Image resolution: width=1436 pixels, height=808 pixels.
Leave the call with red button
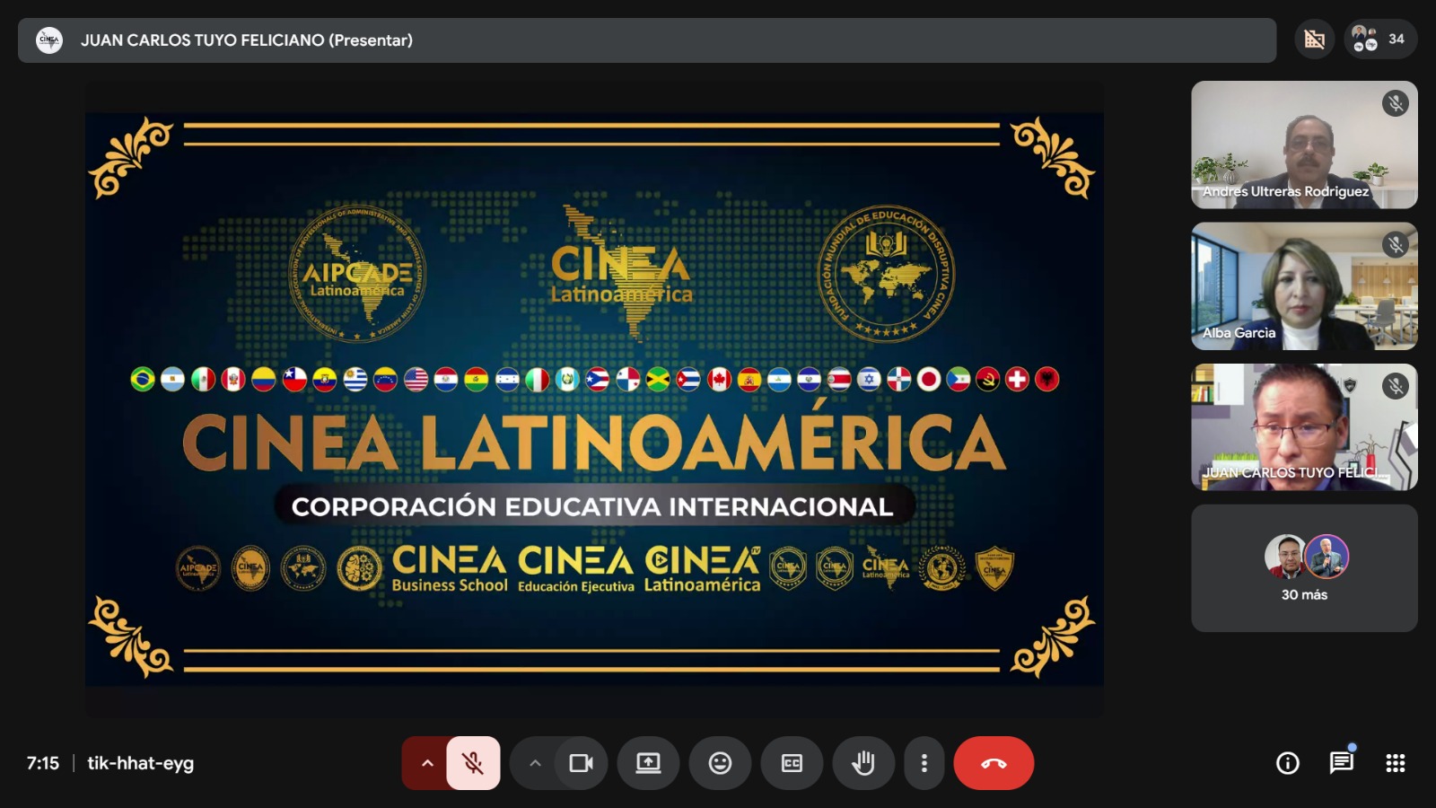click(994, 763)
